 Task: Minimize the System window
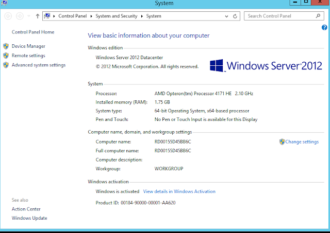pyautogui.click(x=295, y=2)
